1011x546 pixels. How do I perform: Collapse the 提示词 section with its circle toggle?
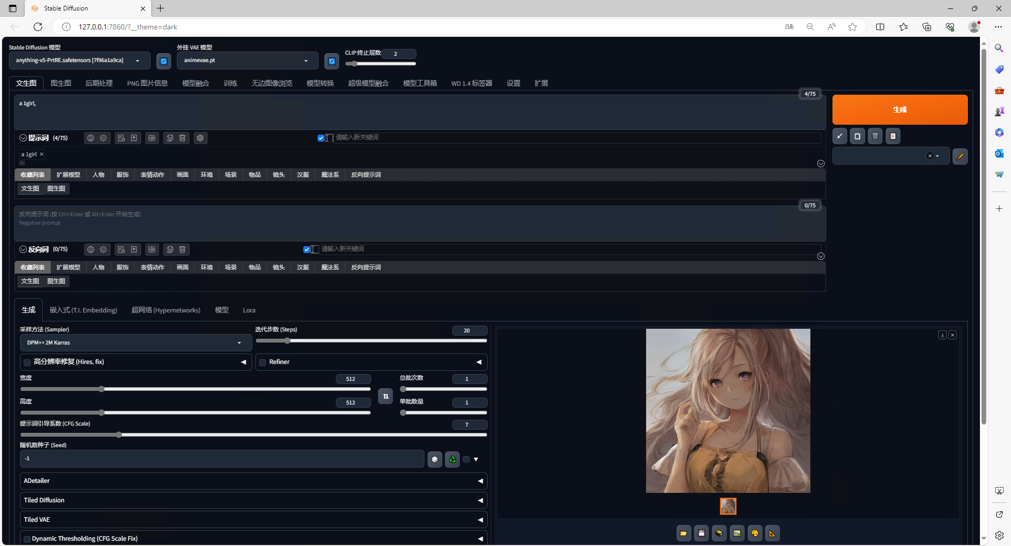tap(23, 138)
